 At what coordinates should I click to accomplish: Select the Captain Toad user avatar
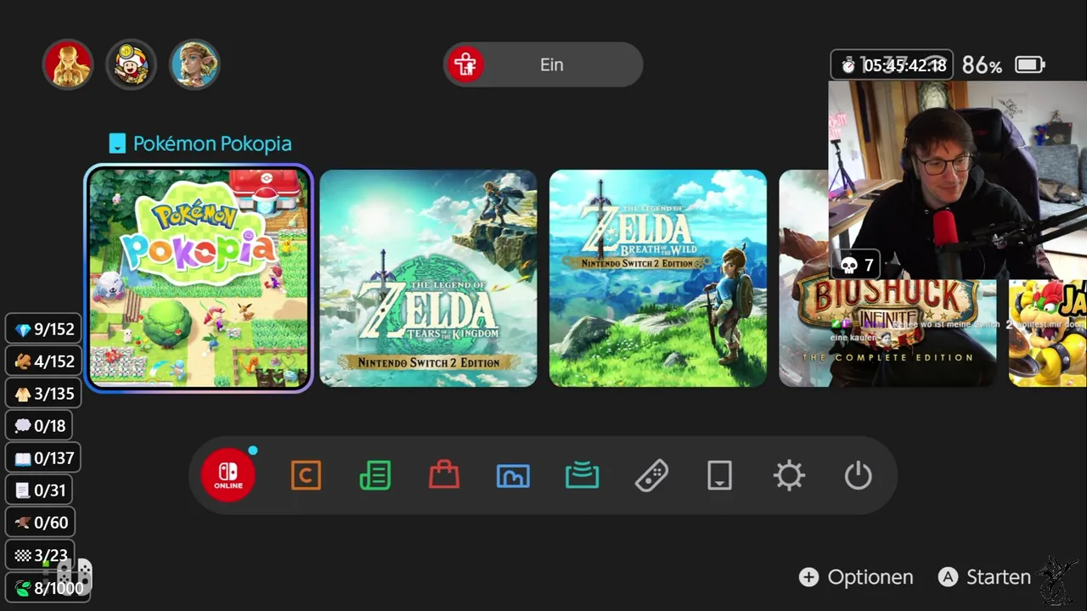tap(132, 64)
